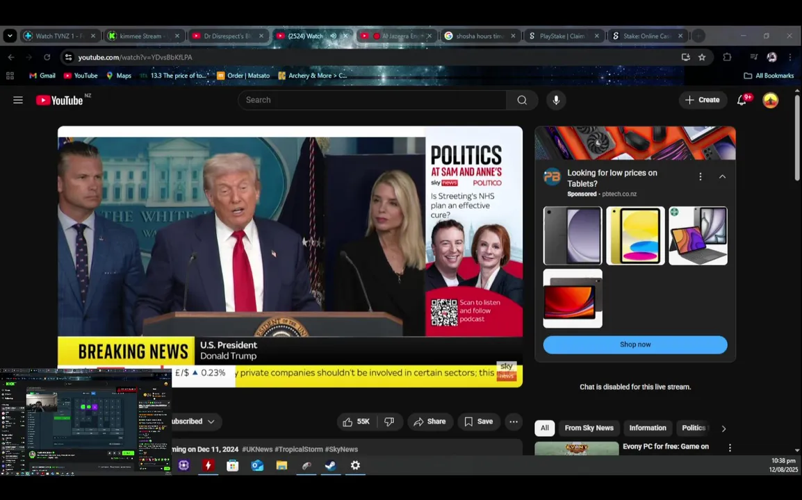This screenshot has height=500, width=802.
Task: Mute the (2524) Watch tab audio
Action: click(x=334, y=36)
